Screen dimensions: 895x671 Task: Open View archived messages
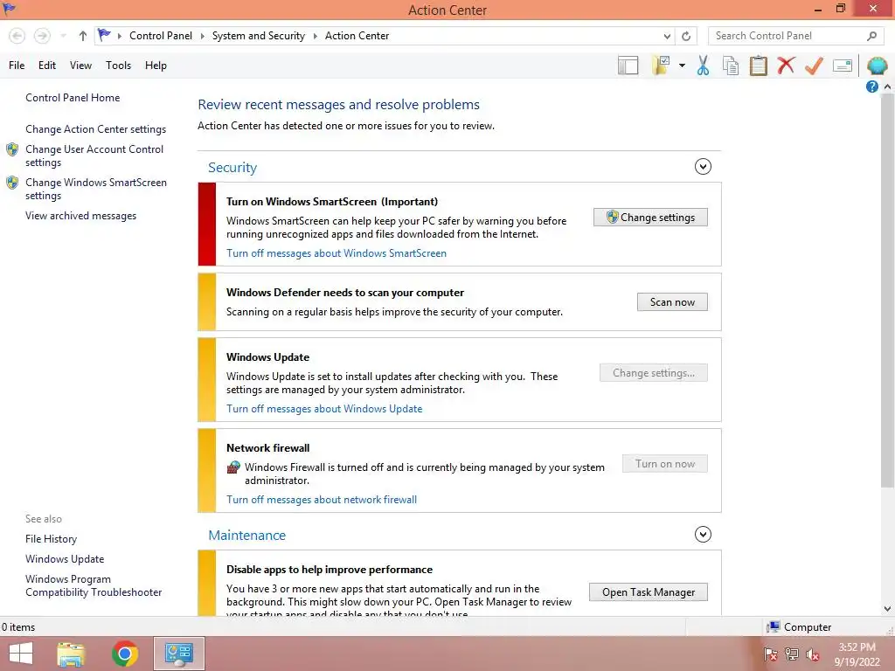[80, 216]
